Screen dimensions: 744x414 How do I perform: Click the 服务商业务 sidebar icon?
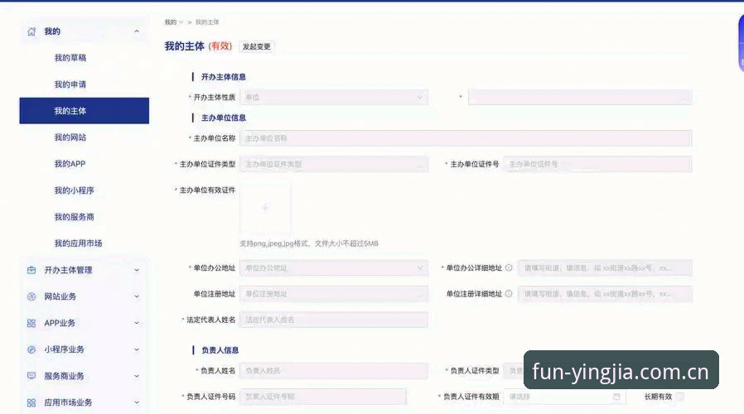click(31, 376)
